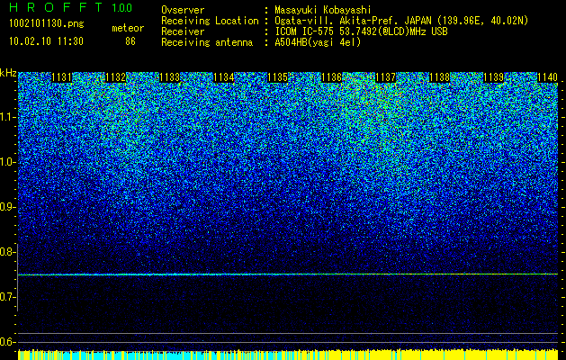Viewport: 566px width, 360px height.
Task: Click the 1137 time marker
Action: pyautogui.click(x=385, y=77)
